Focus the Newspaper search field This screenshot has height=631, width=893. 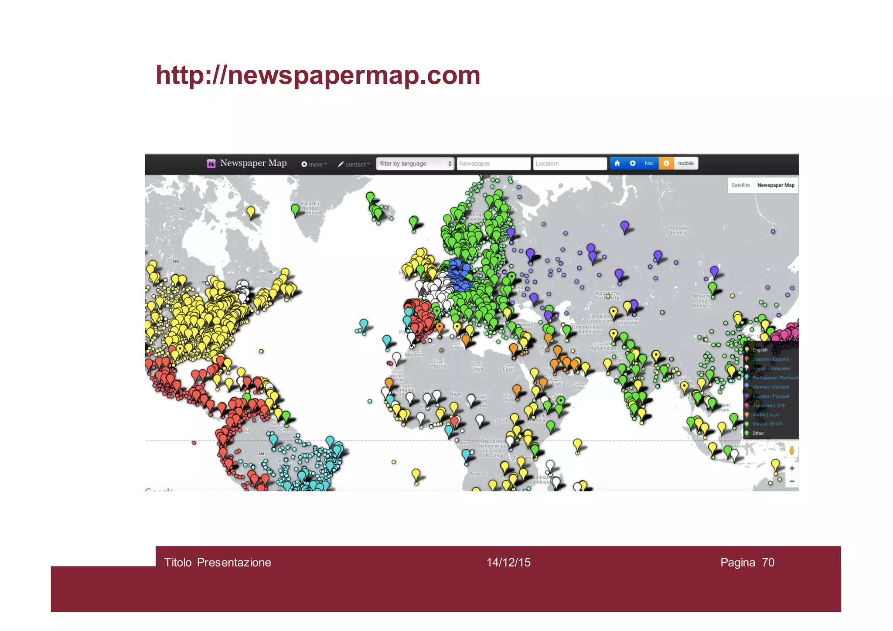click(494, 164)
